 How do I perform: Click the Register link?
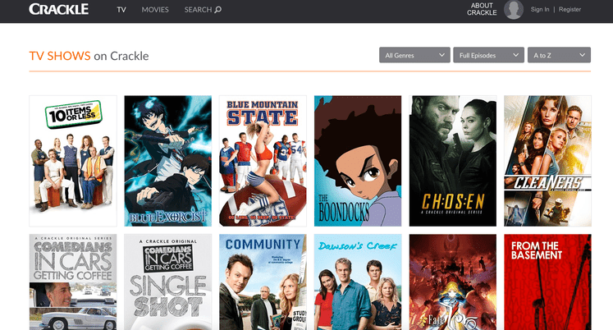570,9
